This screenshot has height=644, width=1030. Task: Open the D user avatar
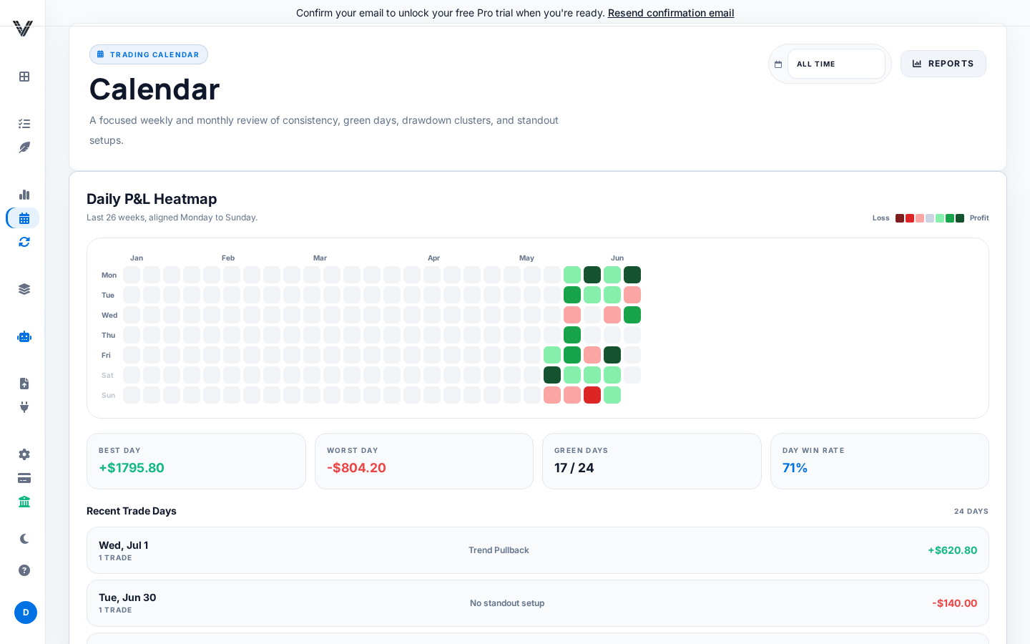point(26,613)
